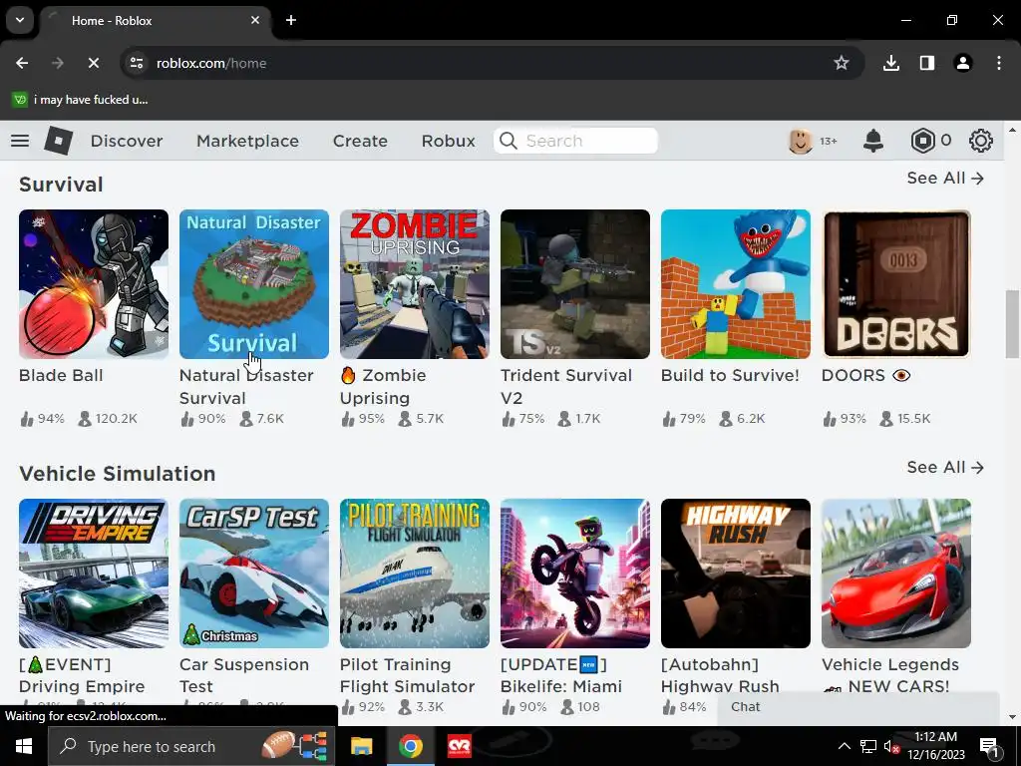Open the Marketplace tab

(x=247, y=141)
